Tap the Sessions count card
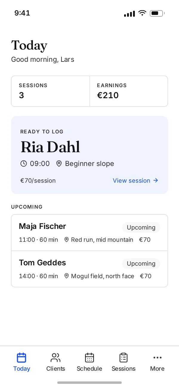Image resolution: width=179 pixels, height=388 pixels. click(x=50, y=91)
